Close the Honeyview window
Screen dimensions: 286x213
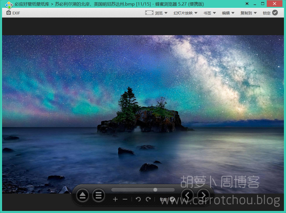(275, 4)
